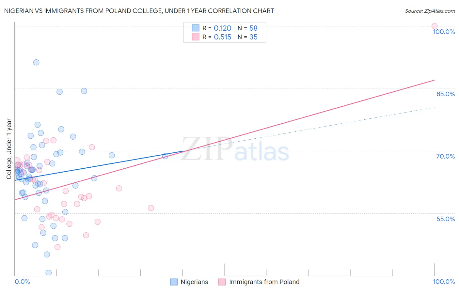Click the 100.0% y-axis label

(x=444, y=32)
